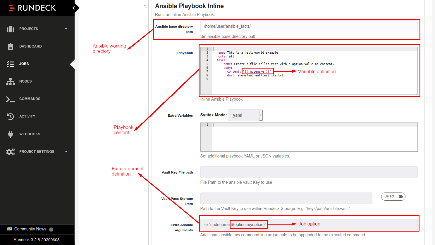Click the 'Syntax Mode:' label

214,115
